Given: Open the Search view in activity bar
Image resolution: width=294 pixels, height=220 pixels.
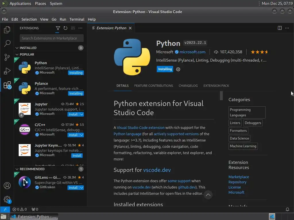Looking at the screenshot, I should (x=7, y=44).
